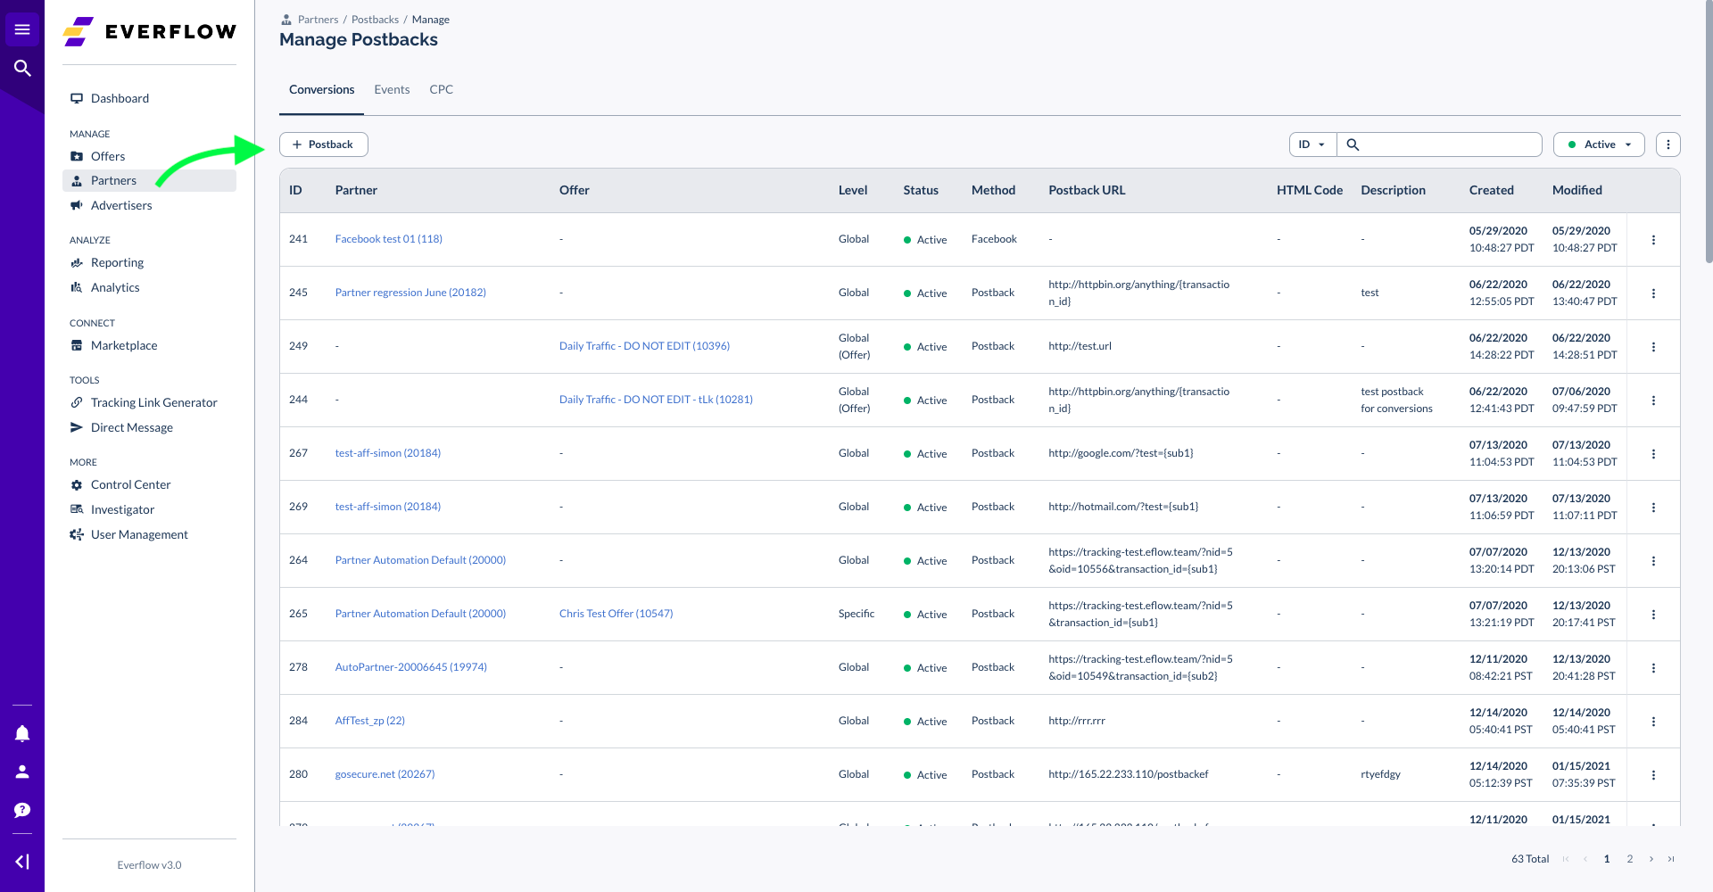Click http://test.url postback URL cell

[1080, 346]
